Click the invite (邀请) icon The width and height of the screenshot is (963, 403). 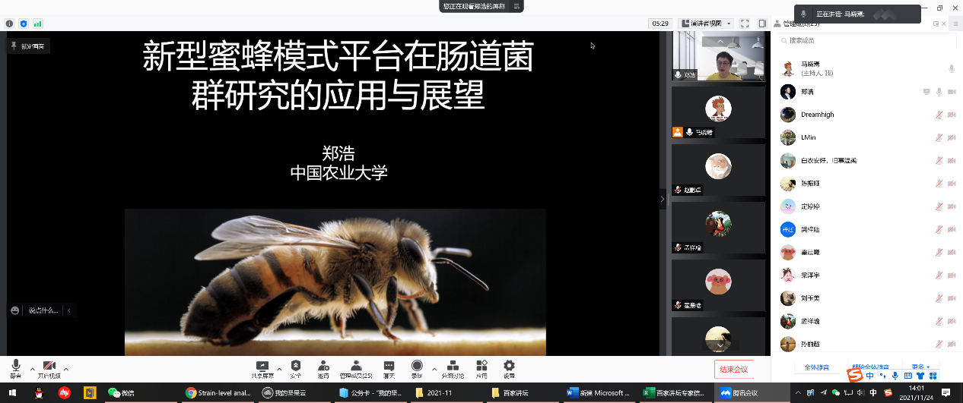323,367
